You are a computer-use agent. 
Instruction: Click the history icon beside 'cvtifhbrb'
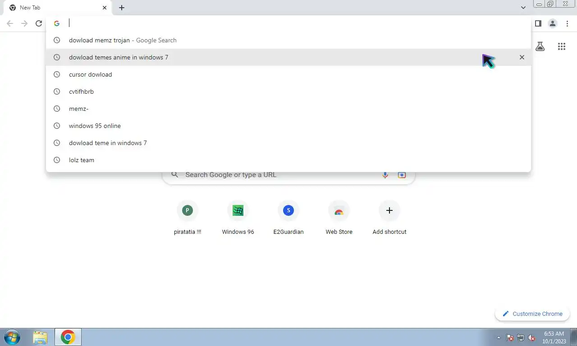57,91
